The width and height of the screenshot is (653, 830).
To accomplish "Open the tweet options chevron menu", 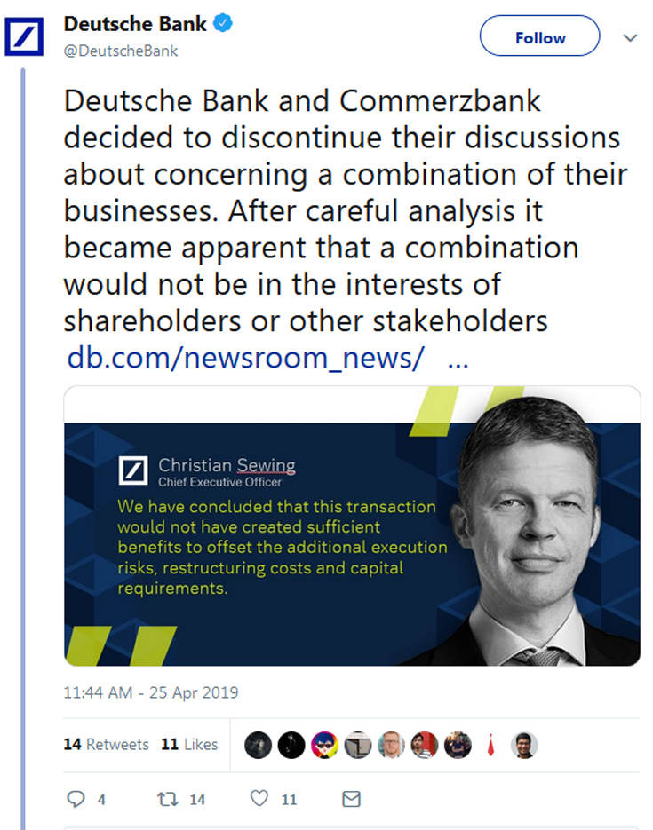I will pos(630,37).
